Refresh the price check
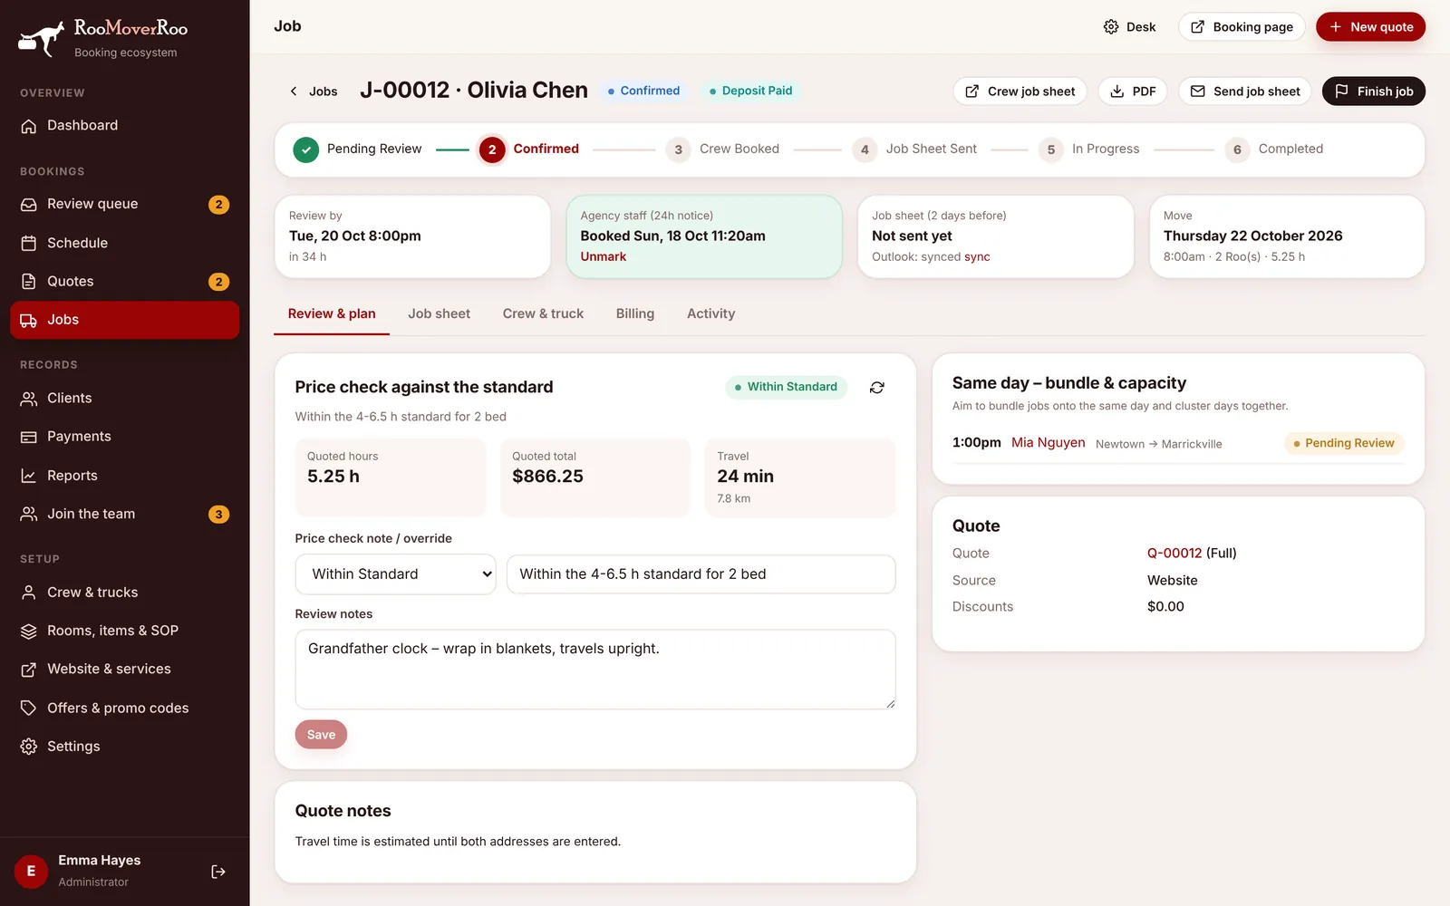This screenshot has height=906, width=1450. click(x=877, y=388)
